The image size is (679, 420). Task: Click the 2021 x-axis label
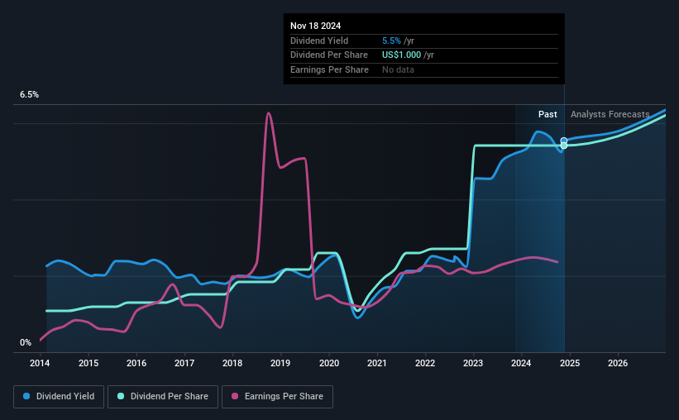(377, 363)
